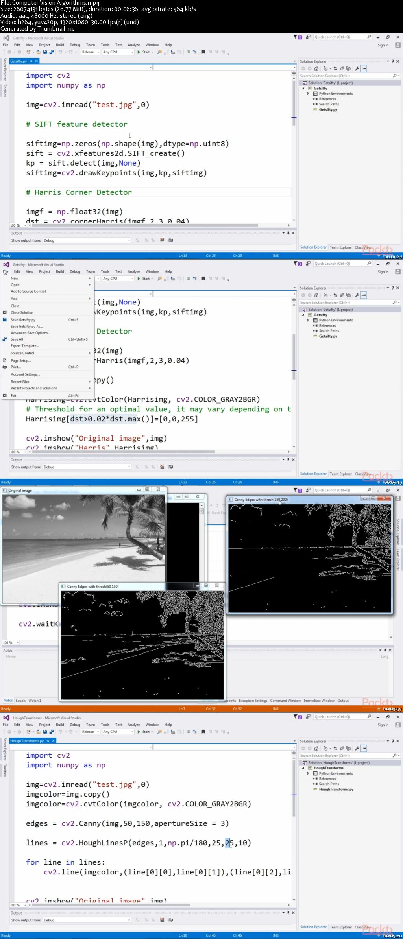Image resolution: width=403 pixels, height=939 pixels.
Task: Select HoughTransforms.py in Solution Explorer tree
Action: [x=336, y=789]
